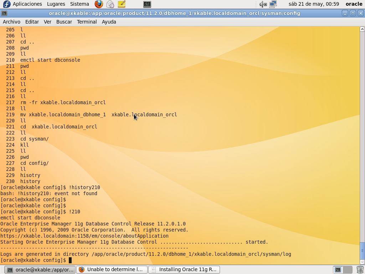Open the Terminal menu
365x274 pixels.
tap(87, 22)
